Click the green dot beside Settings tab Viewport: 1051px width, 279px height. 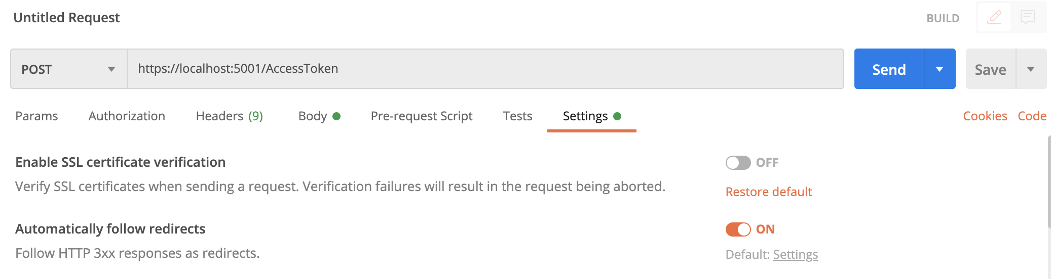617,116
